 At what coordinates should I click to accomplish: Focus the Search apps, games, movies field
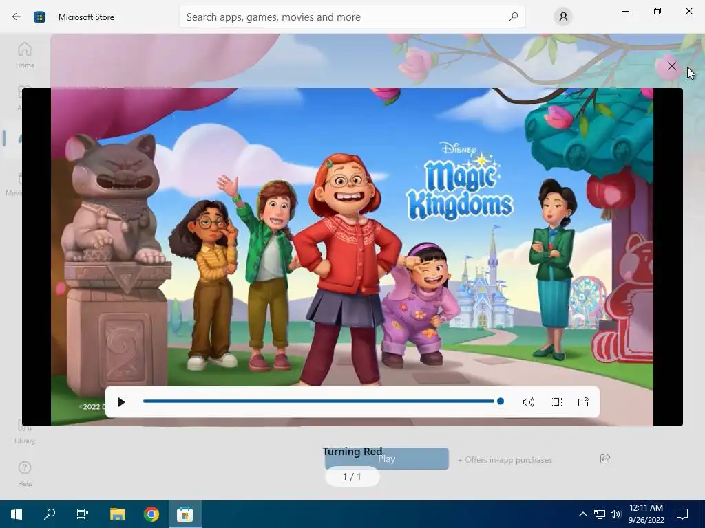[352, 16]
